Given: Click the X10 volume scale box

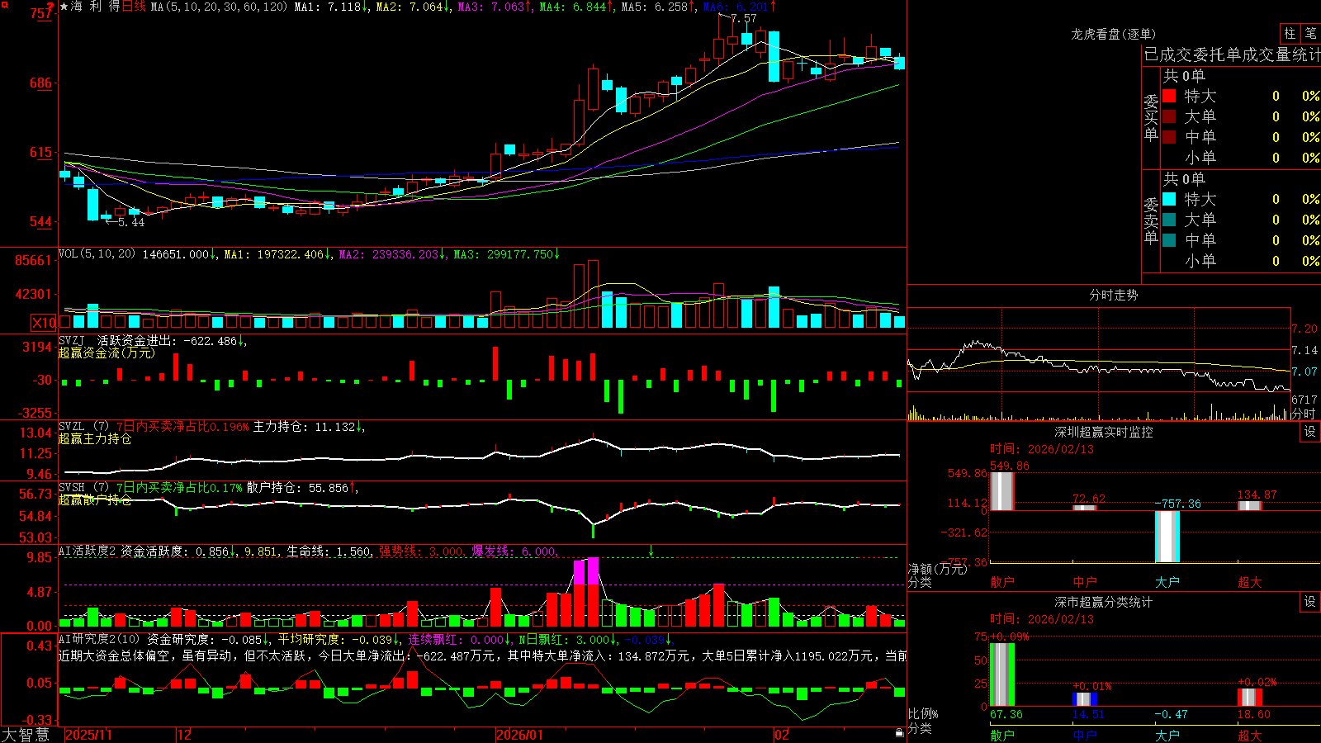Looking at the screenshot, I should [44, 323].
